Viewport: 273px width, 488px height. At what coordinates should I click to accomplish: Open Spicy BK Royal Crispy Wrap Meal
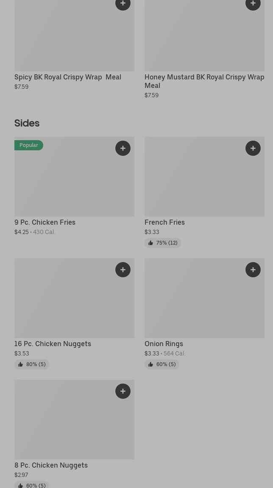tap(68, 77)
